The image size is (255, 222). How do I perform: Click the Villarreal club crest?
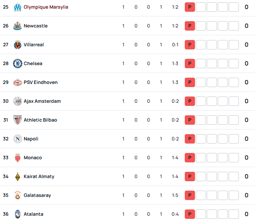coord(18,45)
